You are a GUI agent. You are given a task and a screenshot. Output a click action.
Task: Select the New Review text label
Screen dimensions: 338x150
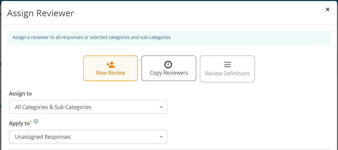pyautogui.click(x=111, y=73)
